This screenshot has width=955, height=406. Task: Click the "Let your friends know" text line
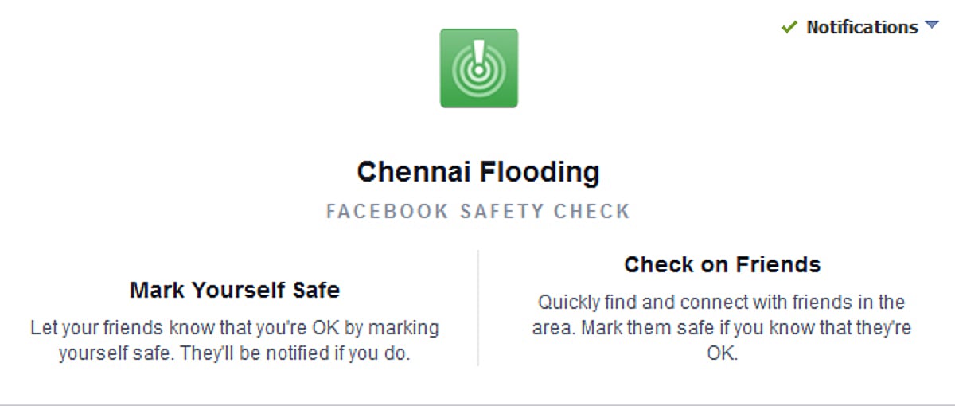(x=235, y=328)
